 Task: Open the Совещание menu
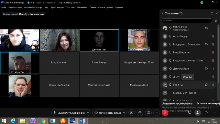(x=82, y=8)
